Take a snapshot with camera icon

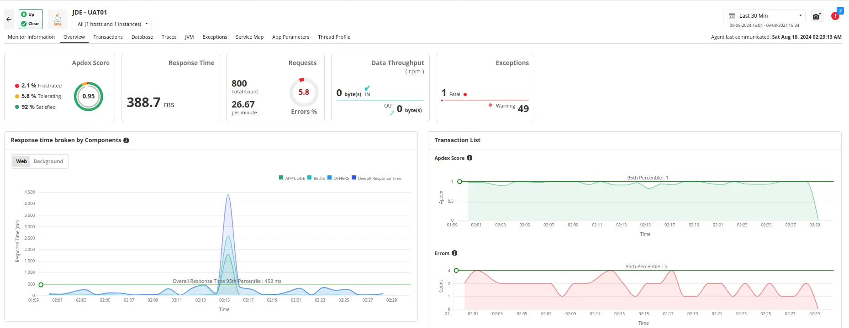click(x=817, y=16)
